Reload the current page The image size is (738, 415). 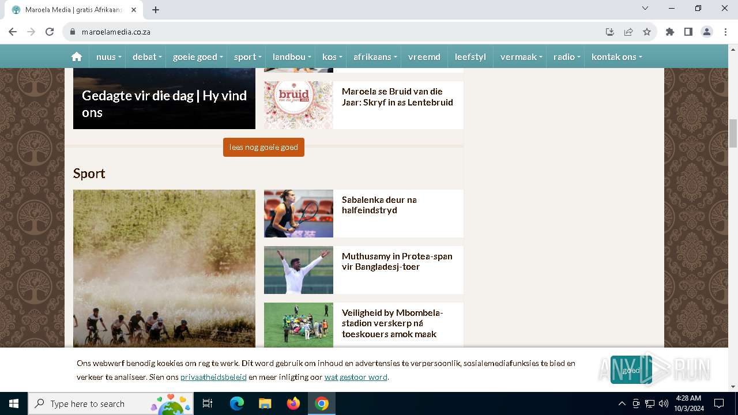pyautogui.click(x=50, y=32)
